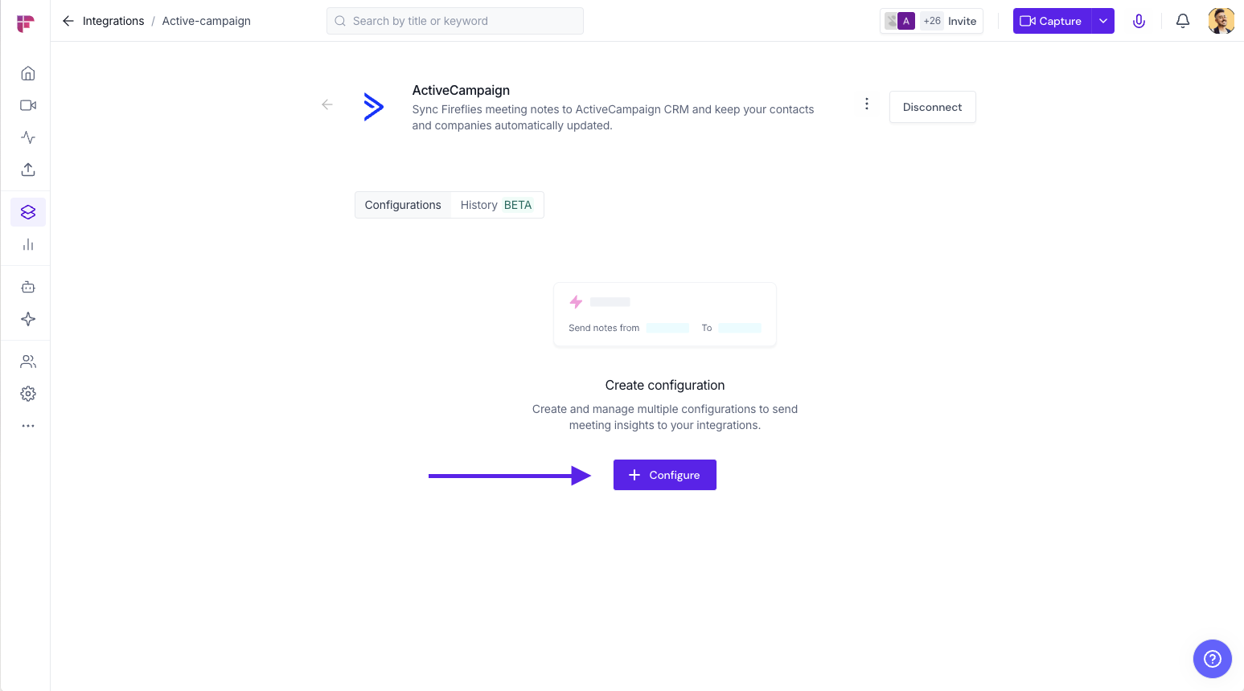This screenshot has width=1244, height=691.
Task: Open the Analytics bar chart icon
Action: 28,244
